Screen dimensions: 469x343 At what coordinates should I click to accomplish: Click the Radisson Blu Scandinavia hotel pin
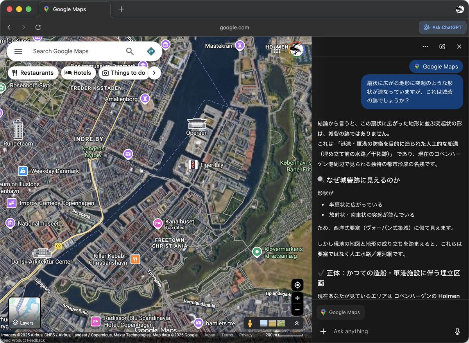(x=95, y=321)
